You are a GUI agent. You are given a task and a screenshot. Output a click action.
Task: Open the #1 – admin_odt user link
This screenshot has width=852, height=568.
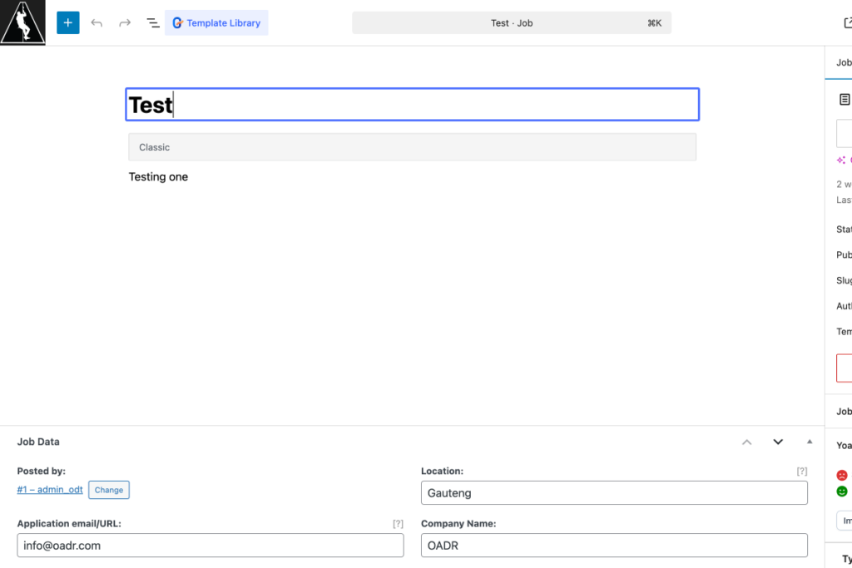[x=50, y=490]
